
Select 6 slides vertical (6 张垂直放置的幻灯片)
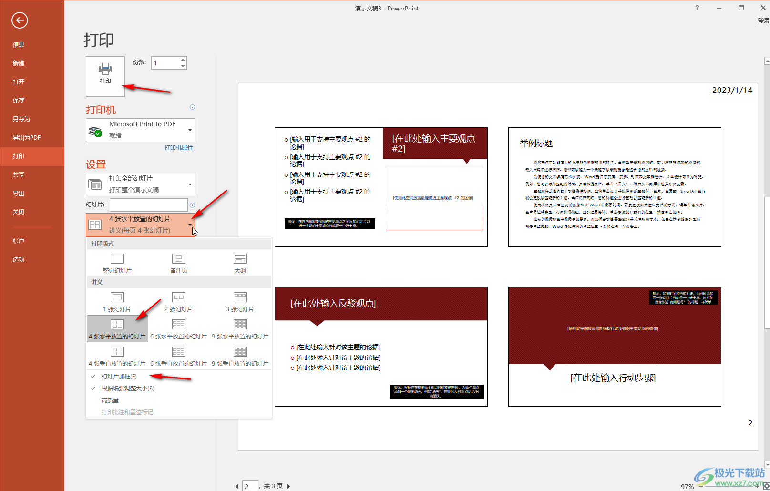pos(179,357)
